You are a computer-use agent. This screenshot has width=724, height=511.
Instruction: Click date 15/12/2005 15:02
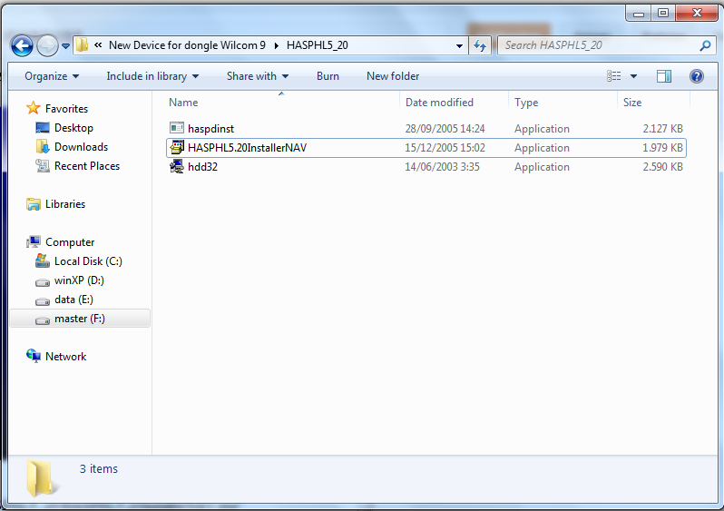[445, 148]
